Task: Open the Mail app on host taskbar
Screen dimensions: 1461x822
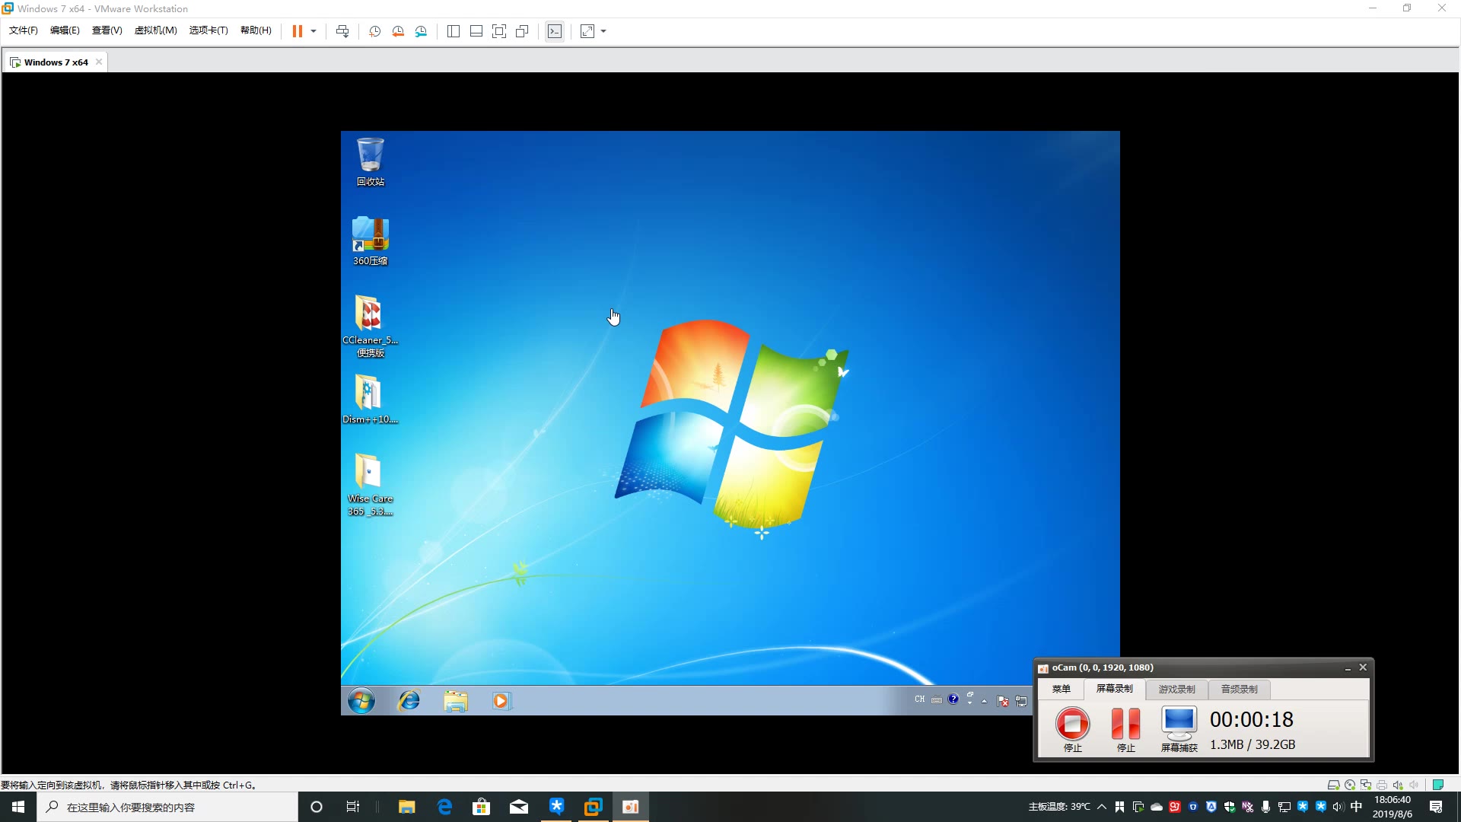Action: click(x=519, y=807)
